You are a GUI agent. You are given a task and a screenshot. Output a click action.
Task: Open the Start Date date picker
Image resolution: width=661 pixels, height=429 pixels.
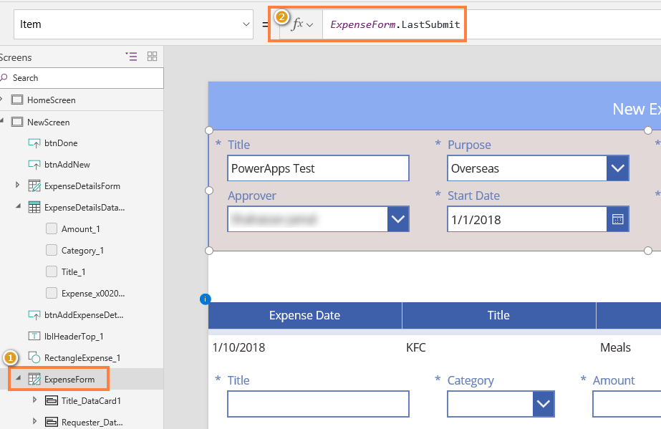tap(617, 219)
